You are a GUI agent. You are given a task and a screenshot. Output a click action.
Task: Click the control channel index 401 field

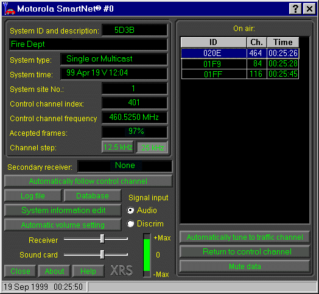135,103
